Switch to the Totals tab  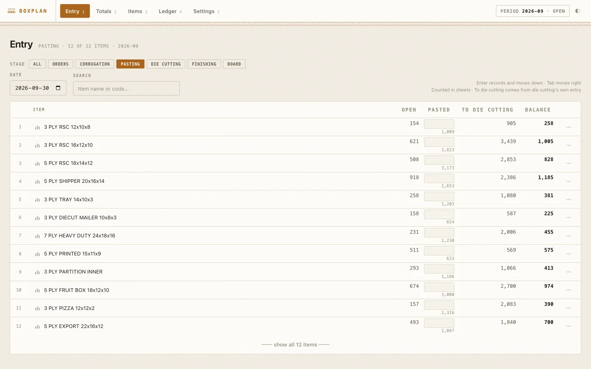(106, 11)
